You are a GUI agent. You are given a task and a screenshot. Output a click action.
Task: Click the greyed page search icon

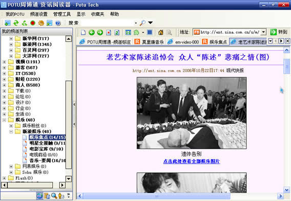pos(169,33)
